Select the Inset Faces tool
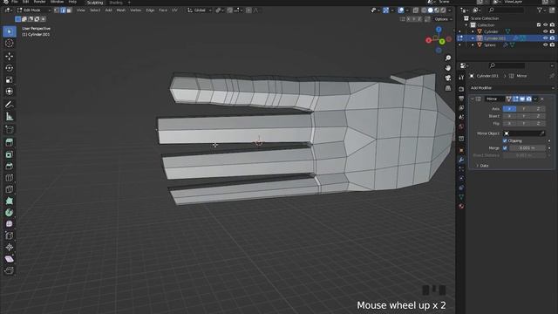Viewport: 558px width, 314px height. point(10,154)
